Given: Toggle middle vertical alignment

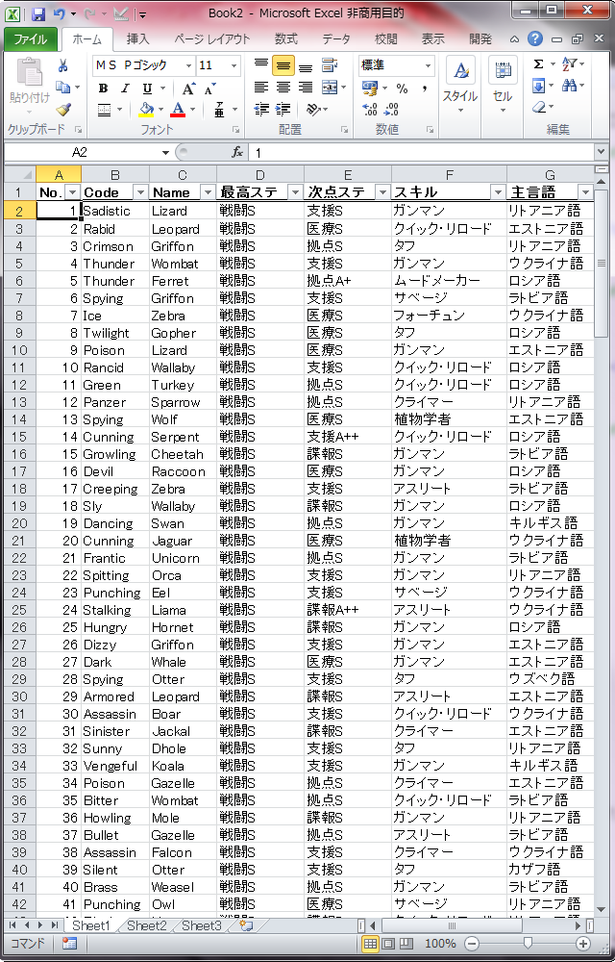Looking at the screenshot, I should (283, 65).
